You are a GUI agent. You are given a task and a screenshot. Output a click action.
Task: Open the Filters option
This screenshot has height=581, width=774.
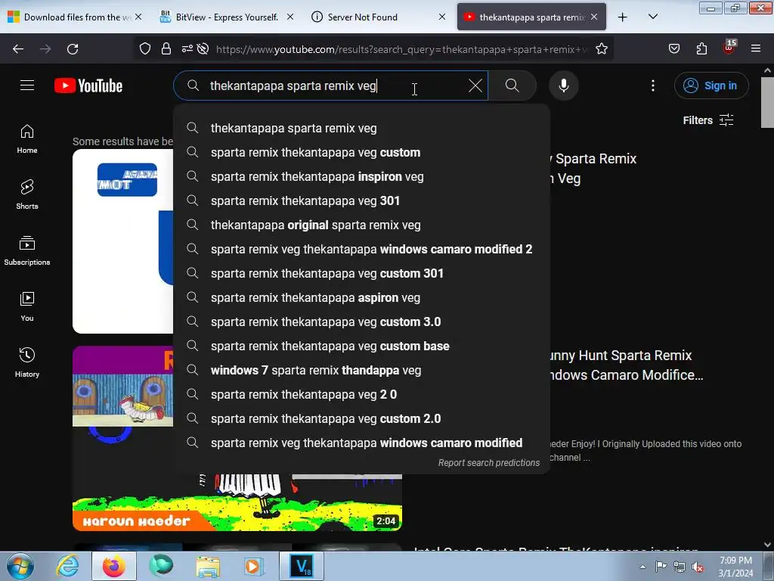pyautogui.click(x=707, y=120)
